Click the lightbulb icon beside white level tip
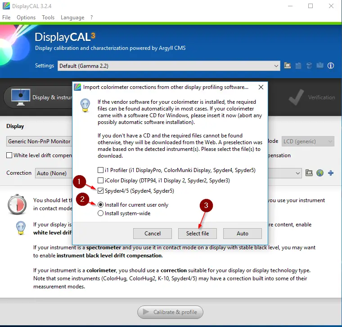This screenshot has height=327, width=342. [21, 228]
